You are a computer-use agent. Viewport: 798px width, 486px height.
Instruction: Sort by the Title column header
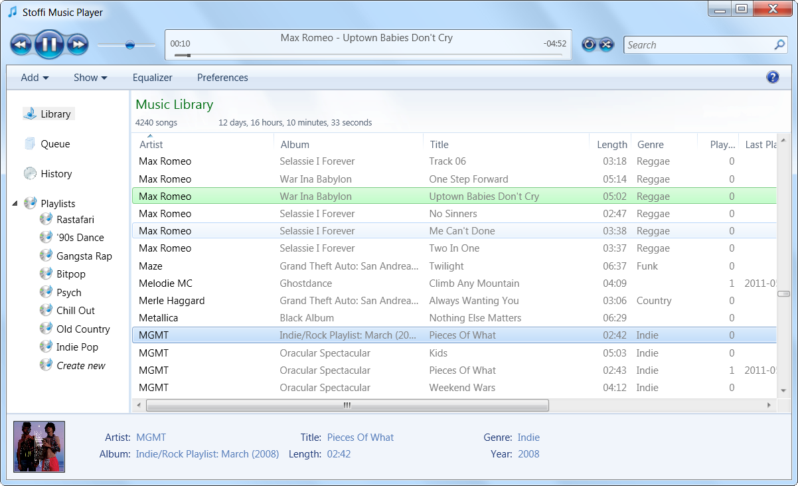tap(506, 144)
